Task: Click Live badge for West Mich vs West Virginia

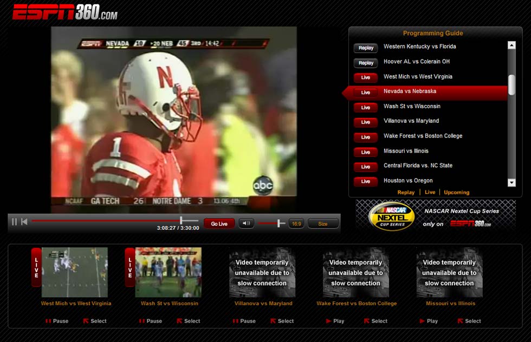Action: click(x=366, y=77)
